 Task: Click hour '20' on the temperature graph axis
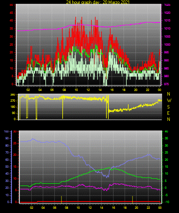point(136,208)
